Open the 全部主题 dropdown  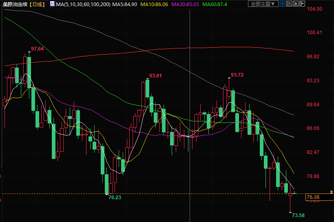tap(263, 4)
